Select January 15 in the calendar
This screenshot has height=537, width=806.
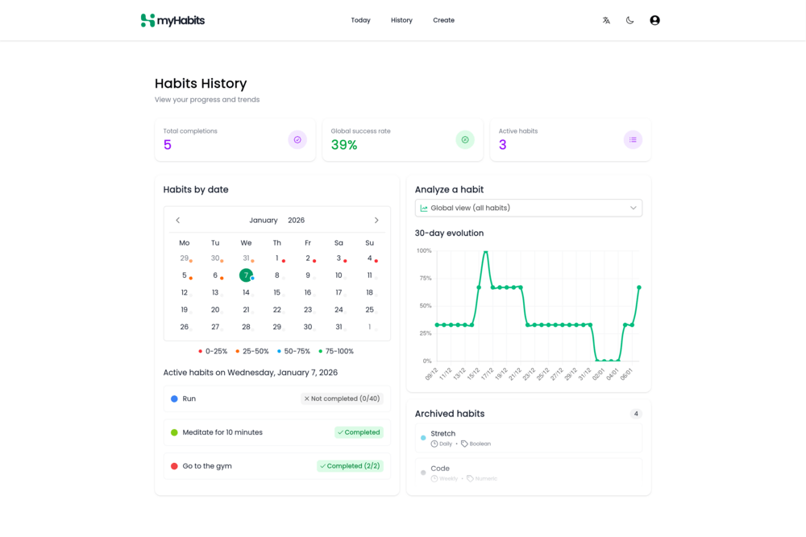click(x=276, y=292)
